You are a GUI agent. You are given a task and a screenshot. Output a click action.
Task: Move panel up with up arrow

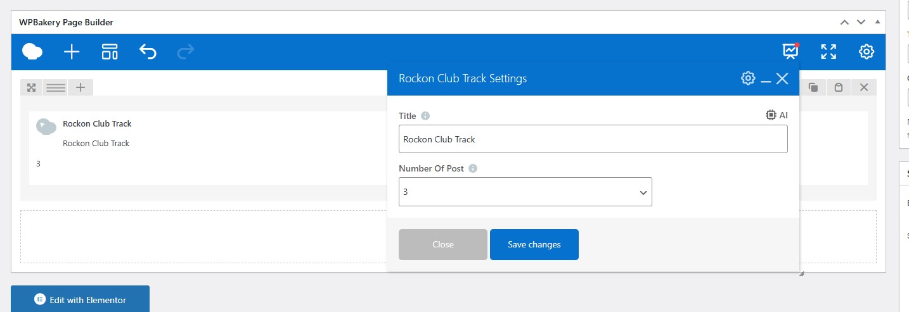pos(844,22)
